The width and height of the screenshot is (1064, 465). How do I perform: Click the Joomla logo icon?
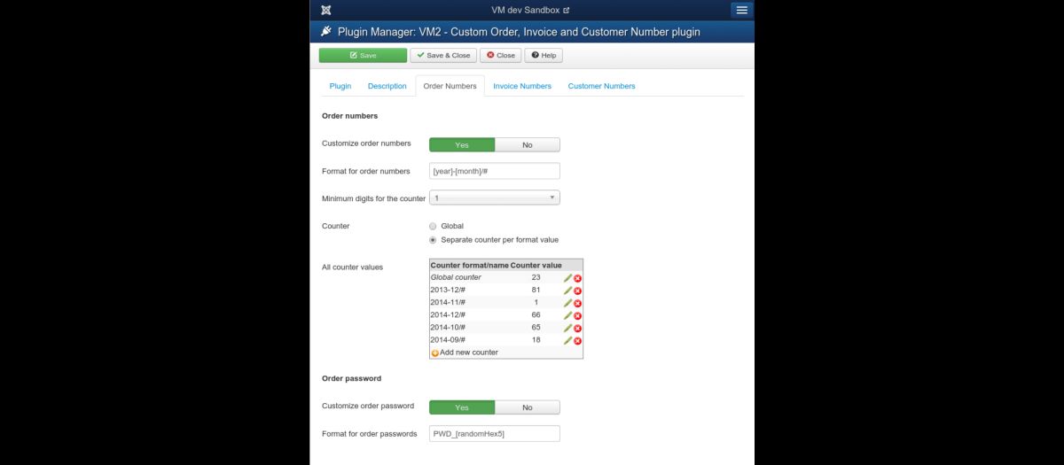click(327, 10)
